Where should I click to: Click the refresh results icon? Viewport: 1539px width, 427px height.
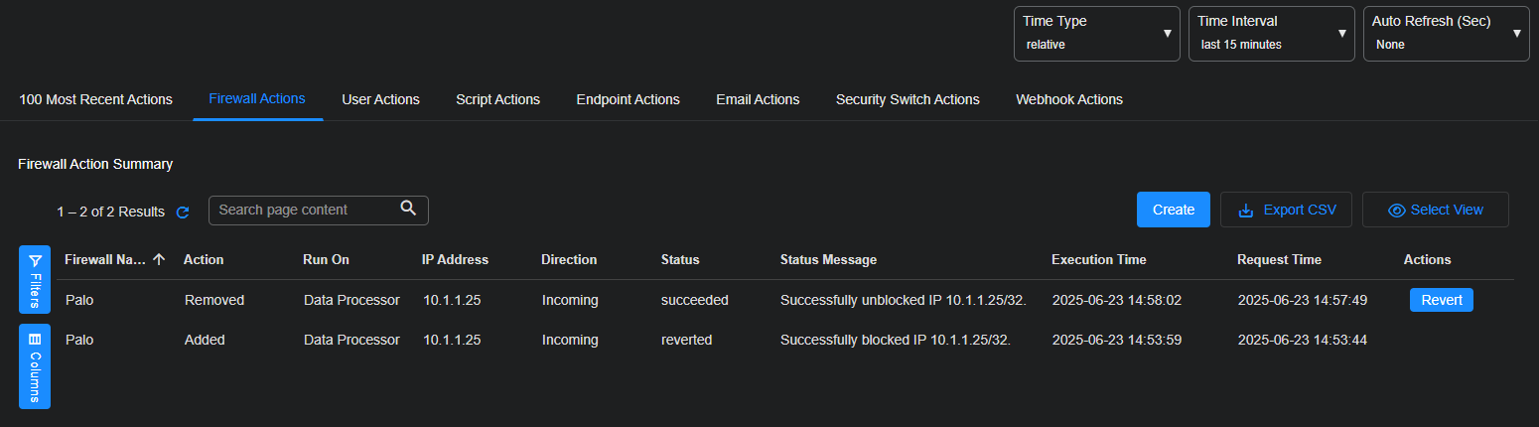(183, 212)
